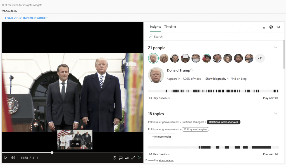Click the video progress slider handle
Viewport: 286px width, 165px height.
[x=52, y=153]
